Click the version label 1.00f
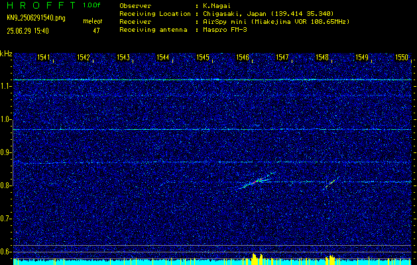Viewport: 417px width, 265px height. coord(91,5)
